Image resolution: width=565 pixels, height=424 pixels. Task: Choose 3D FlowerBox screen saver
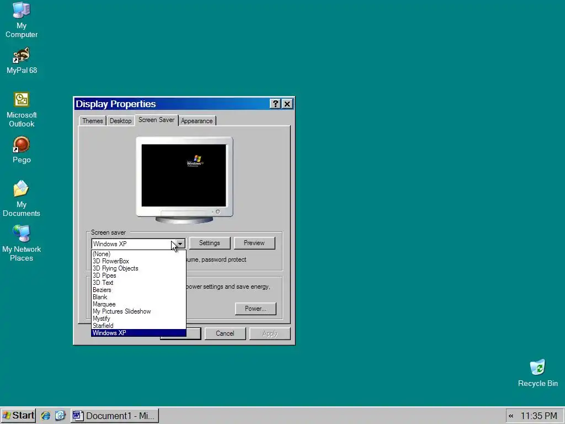tap(138, 261)
